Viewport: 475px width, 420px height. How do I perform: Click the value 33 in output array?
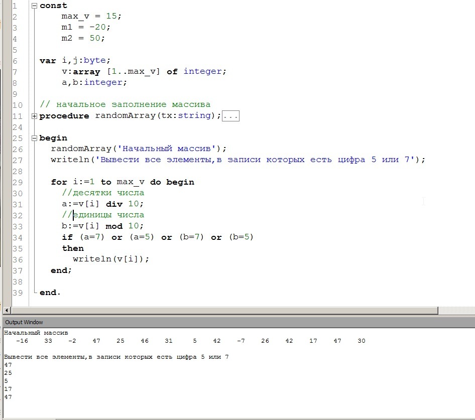pyautogui.click(x=48, y=341)
